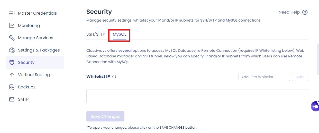Select the MySQL tab
Viewport: 319px width, 133px height.
[x=120, y=34]
